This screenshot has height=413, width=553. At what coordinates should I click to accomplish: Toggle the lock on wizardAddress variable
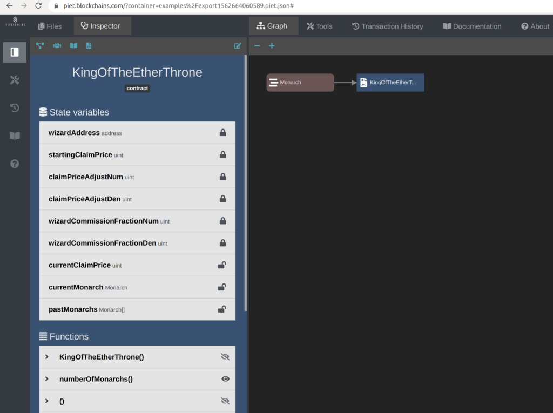click(x=222, y=132)
